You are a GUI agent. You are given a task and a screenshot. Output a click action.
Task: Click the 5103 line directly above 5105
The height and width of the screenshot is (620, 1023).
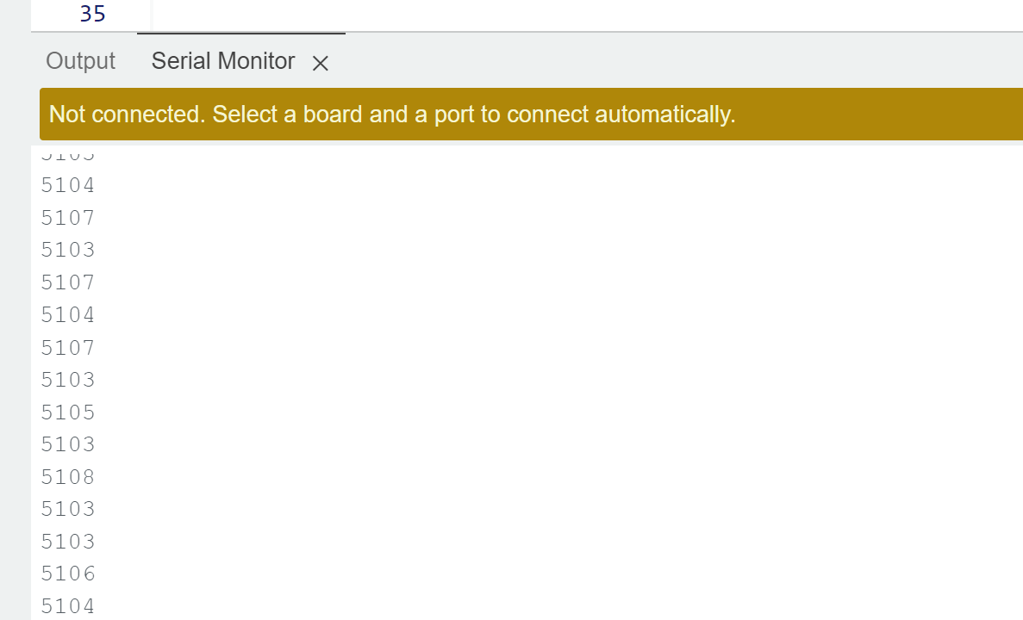[68, 380]
